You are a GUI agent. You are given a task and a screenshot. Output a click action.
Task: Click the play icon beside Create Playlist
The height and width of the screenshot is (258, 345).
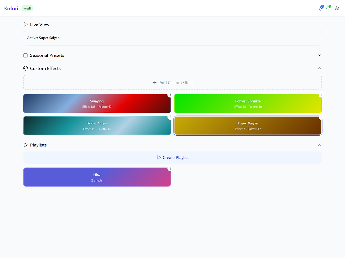[159, 157]
